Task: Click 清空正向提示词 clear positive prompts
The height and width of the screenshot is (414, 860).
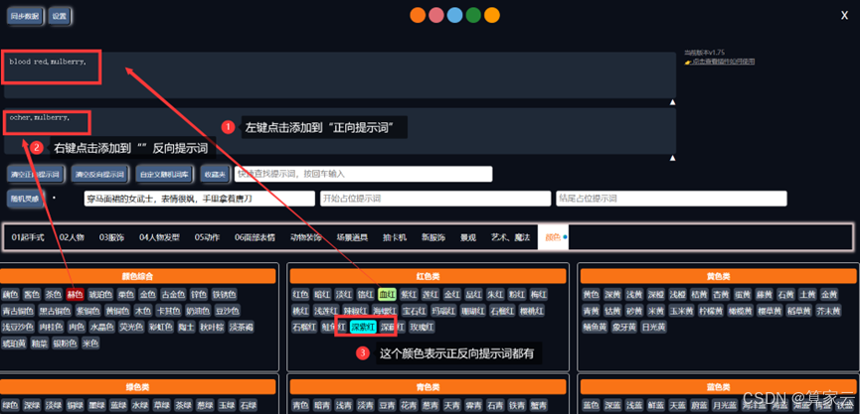Action: (x=36, y=174)
